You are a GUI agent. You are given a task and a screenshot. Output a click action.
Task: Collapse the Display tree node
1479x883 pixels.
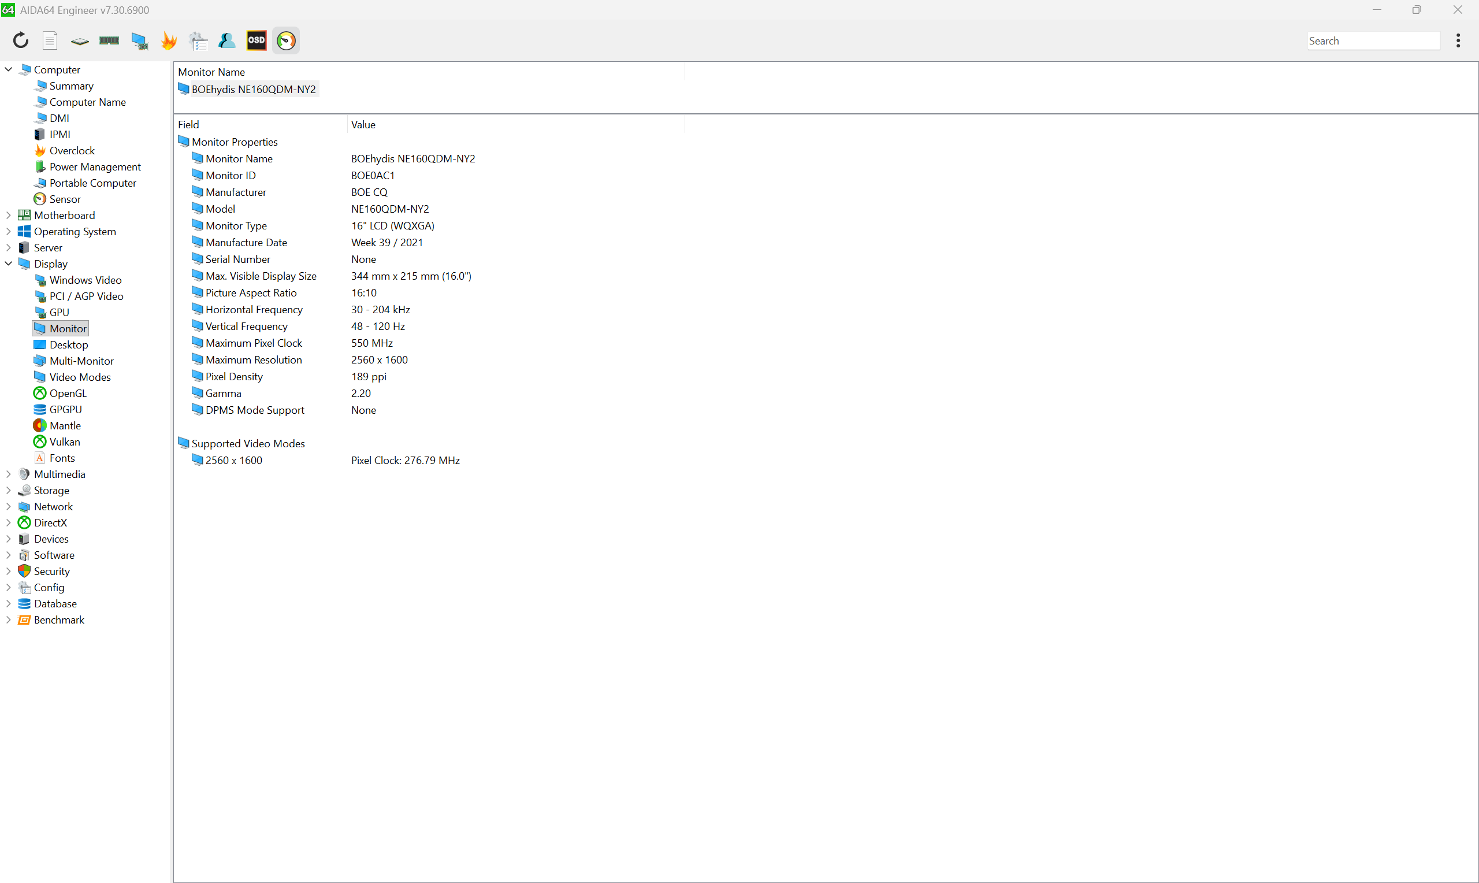click(8, 264)
